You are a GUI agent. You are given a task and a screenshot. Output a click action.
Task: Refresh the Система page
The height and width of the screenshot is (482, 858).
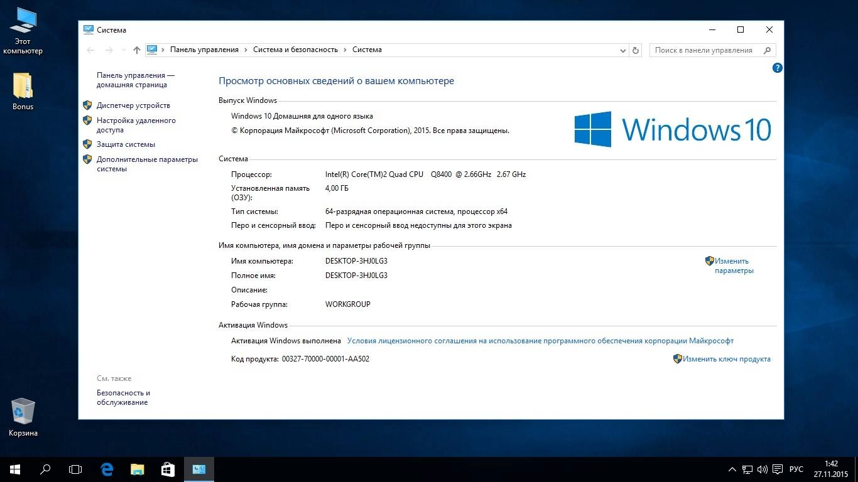click(636, 50)
